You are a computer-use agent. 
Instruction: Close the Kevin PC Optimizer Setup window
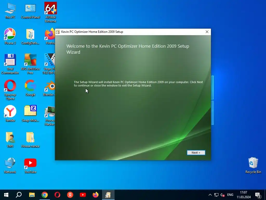point(207,32)
